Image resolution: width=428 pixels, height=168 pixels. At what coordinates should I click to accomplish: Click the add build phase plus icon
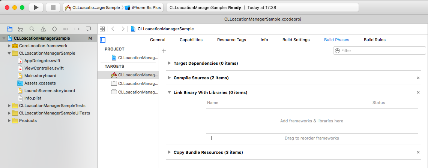pos(164,51)
